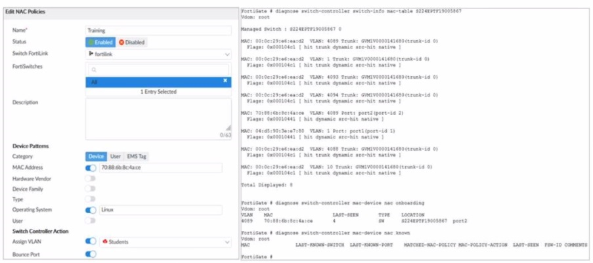Viewport: 593px width, 263px height.
Task: Toggle the Assign VLAN switch
Action: pos(91,242)
